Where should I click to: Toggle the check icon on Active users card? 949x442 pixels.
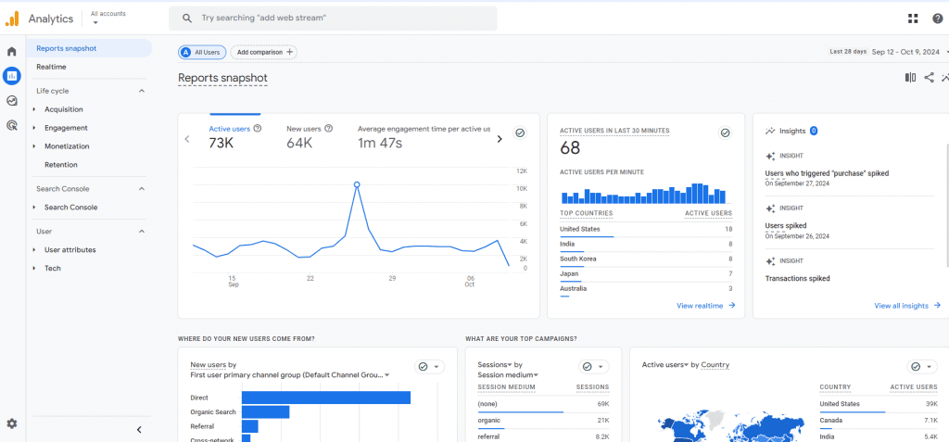[x=519, y=133]
